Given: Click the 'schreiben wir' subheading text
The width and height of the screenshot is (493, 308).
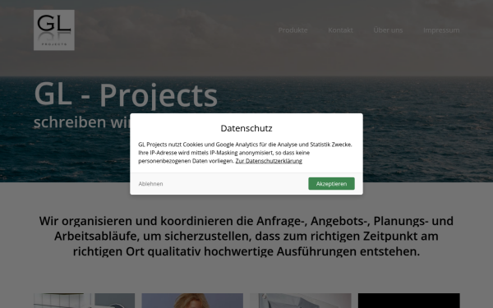Looking at the screenshot, I should pos(81,122).
